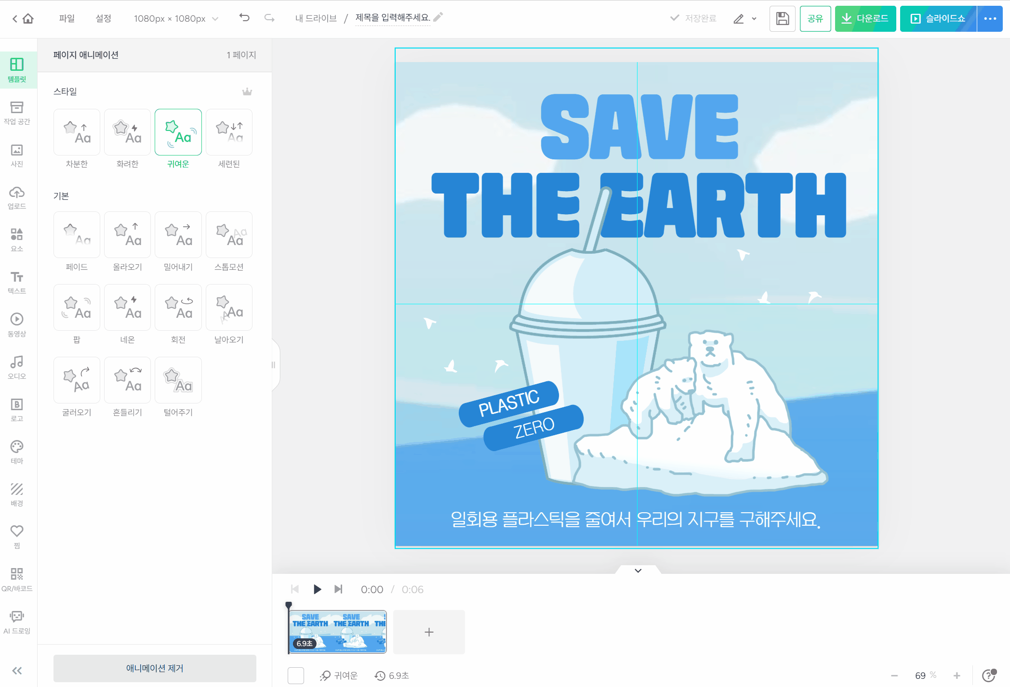Click the 6.9초 duration setting
The image size is (1010, 687).
392,675
